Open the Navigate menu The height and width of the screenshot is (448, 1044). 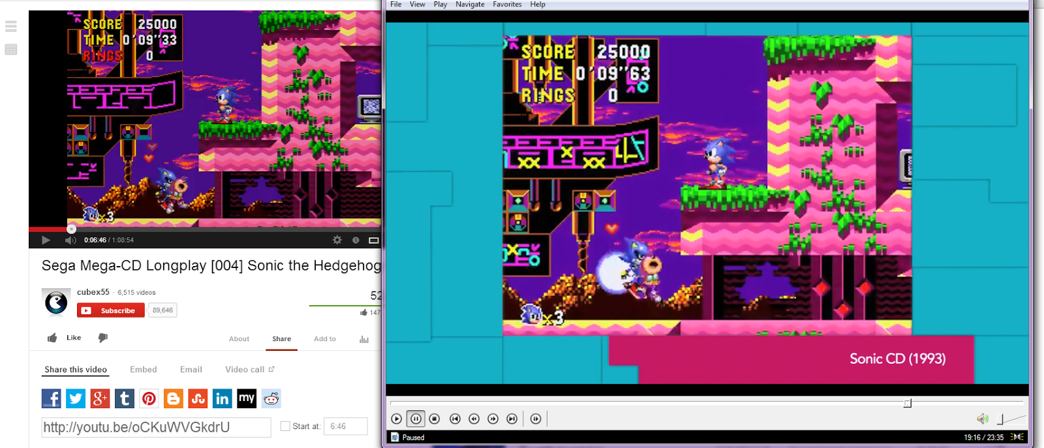point(470,5)
